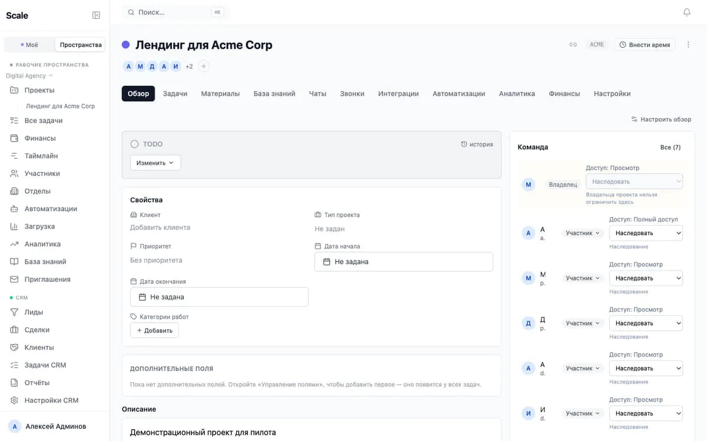The image size is (707, 441).
Task: Open Участник role dropdown for member Д
Action: pos(582,323)
